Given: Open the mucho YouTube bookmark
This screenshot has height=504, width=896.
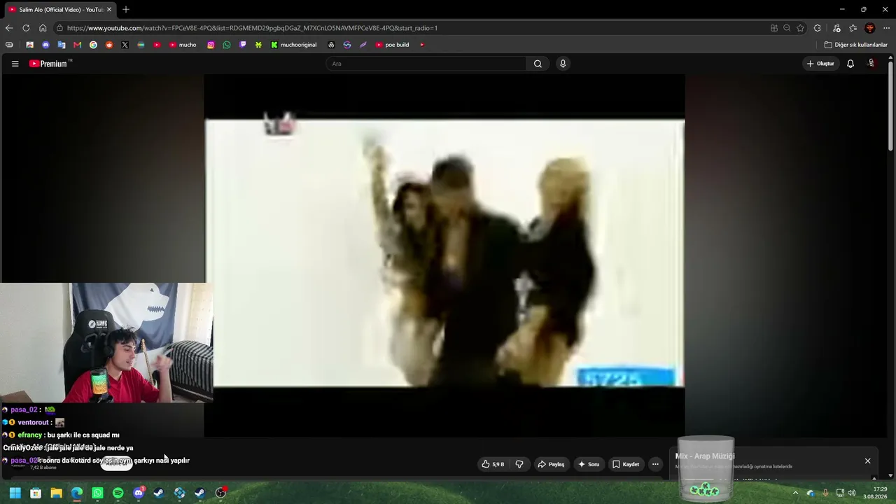Looking at the screenshot, I should click(183, 45).
